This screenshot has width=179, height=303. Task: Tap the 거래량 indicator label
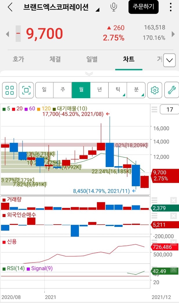[12, 199]
